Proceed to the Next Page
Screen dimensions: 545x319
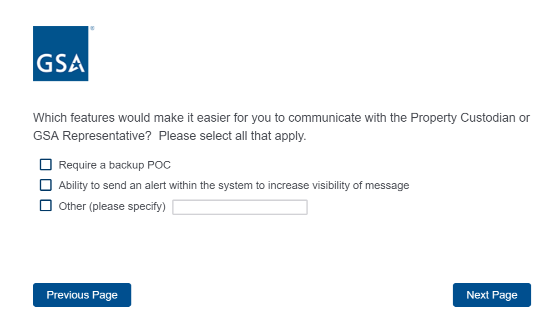[492, 295]
